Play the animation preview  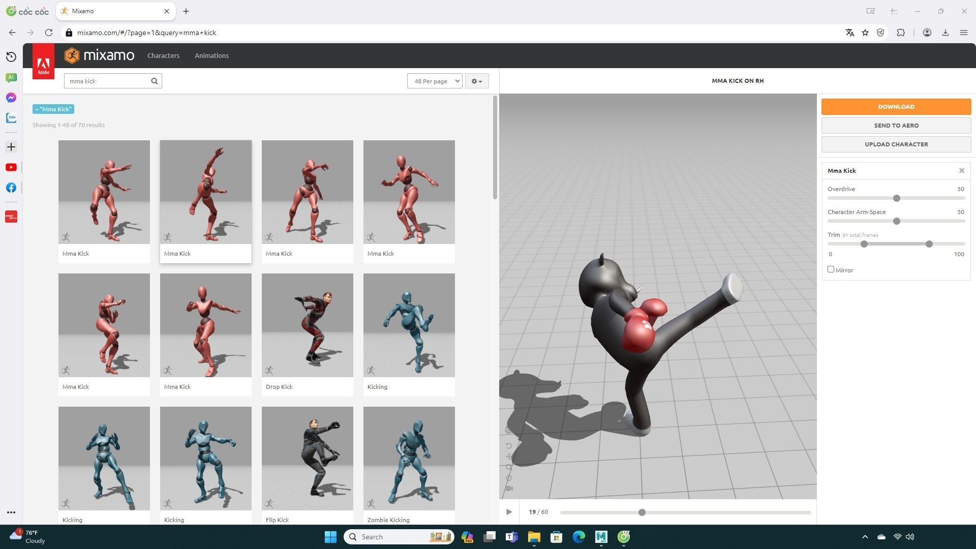tap(509, 512)
